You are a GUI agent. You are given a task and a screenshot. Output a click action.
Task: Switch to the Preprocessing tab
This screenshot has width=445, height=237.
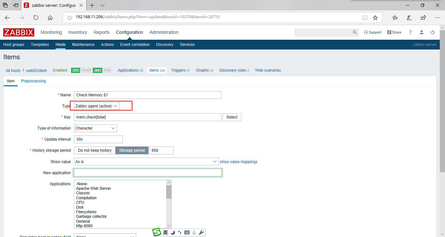(x=34, y=81)
